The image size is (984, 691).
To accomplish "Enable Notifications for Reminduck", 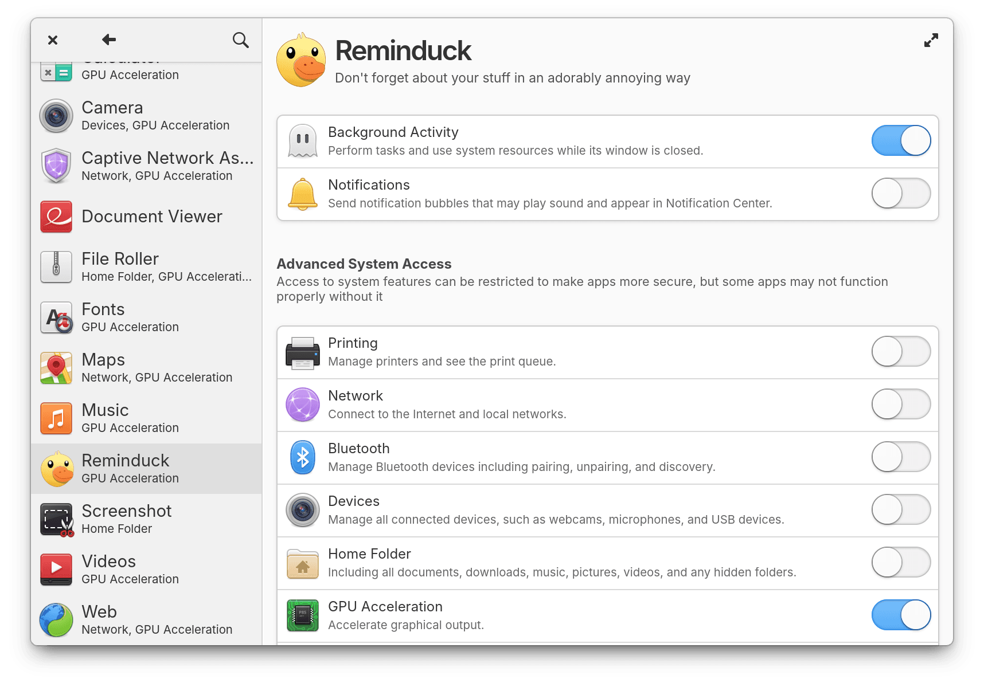I will point(901,194).
